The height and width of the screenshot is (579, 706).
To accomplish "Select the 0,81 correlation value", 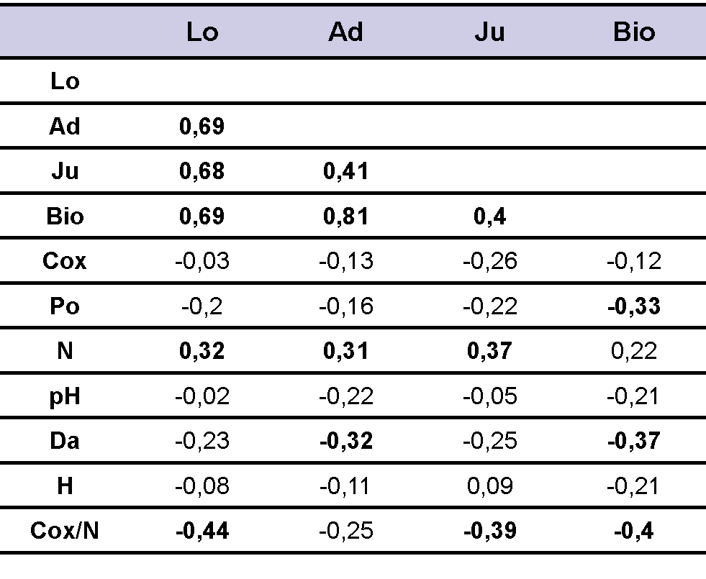I will click(345, 216).
